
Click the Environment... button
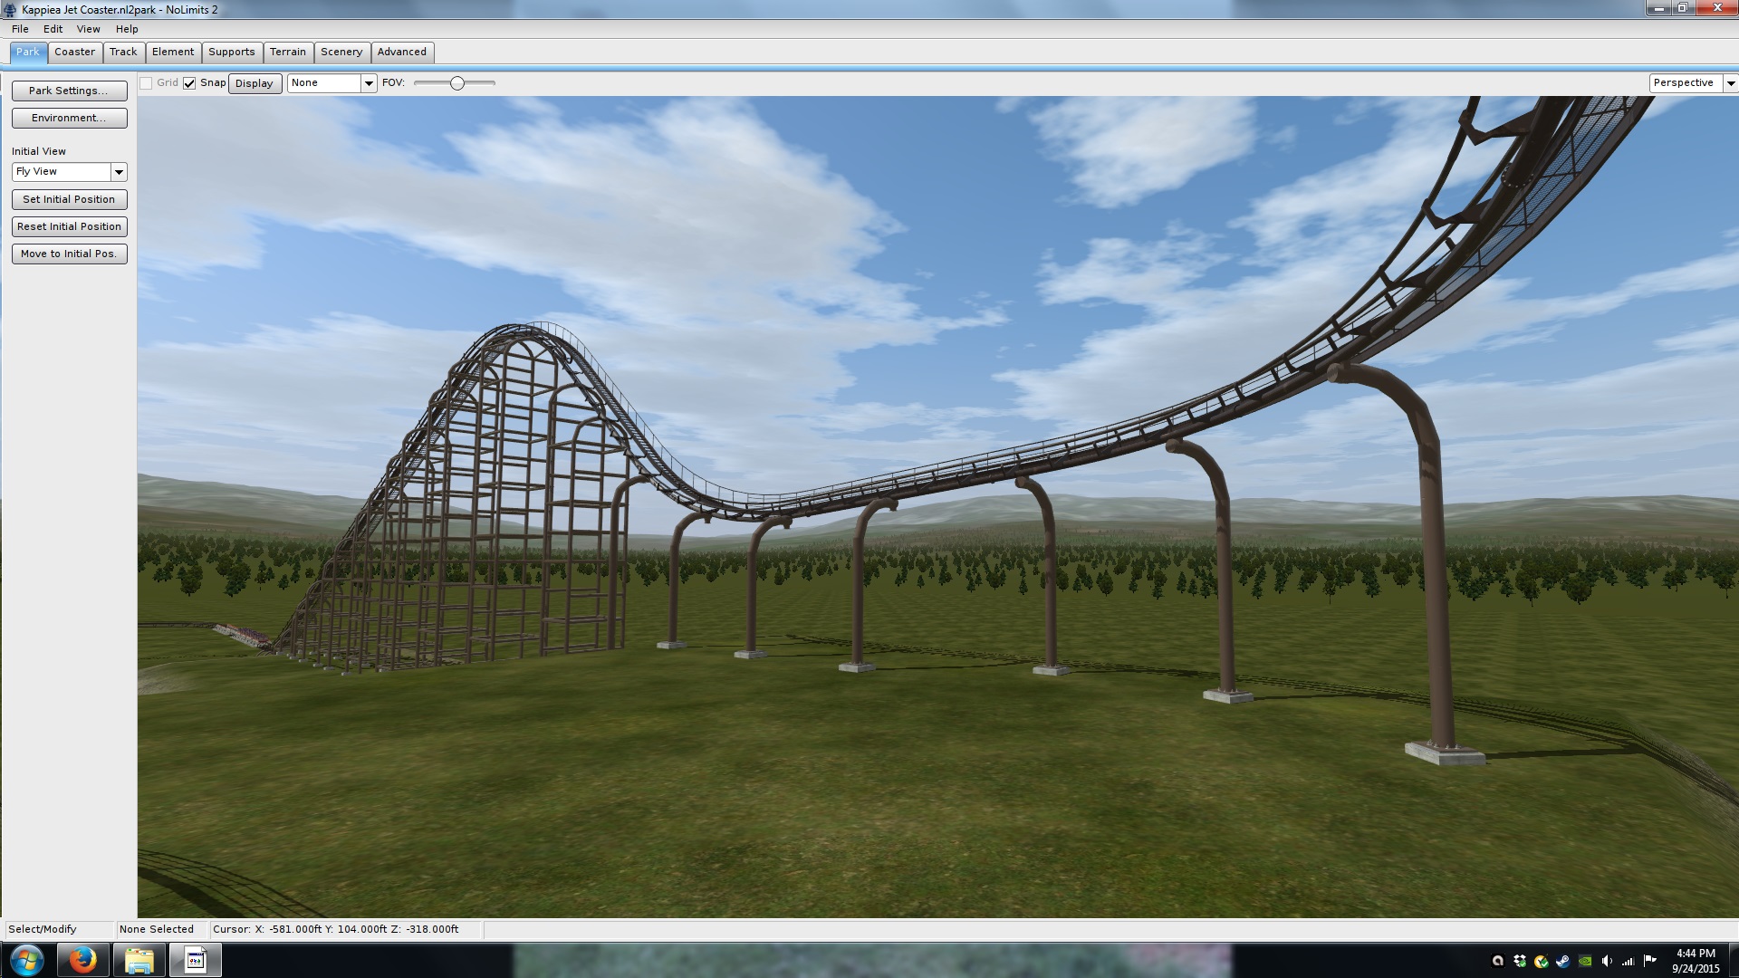tap(69, 118)
